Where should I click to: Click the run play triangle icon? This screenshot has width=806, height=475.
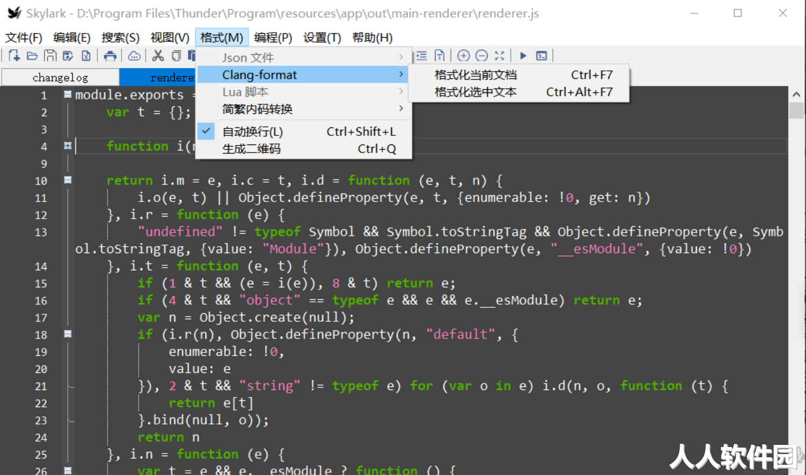pyautogui.click(x=523, y=55)
